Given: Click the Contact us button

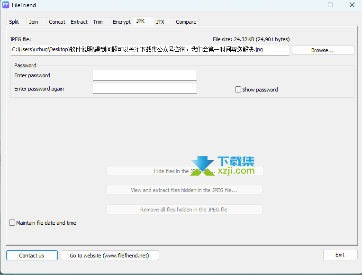Looking at the screenshot, I should point(32,256).
